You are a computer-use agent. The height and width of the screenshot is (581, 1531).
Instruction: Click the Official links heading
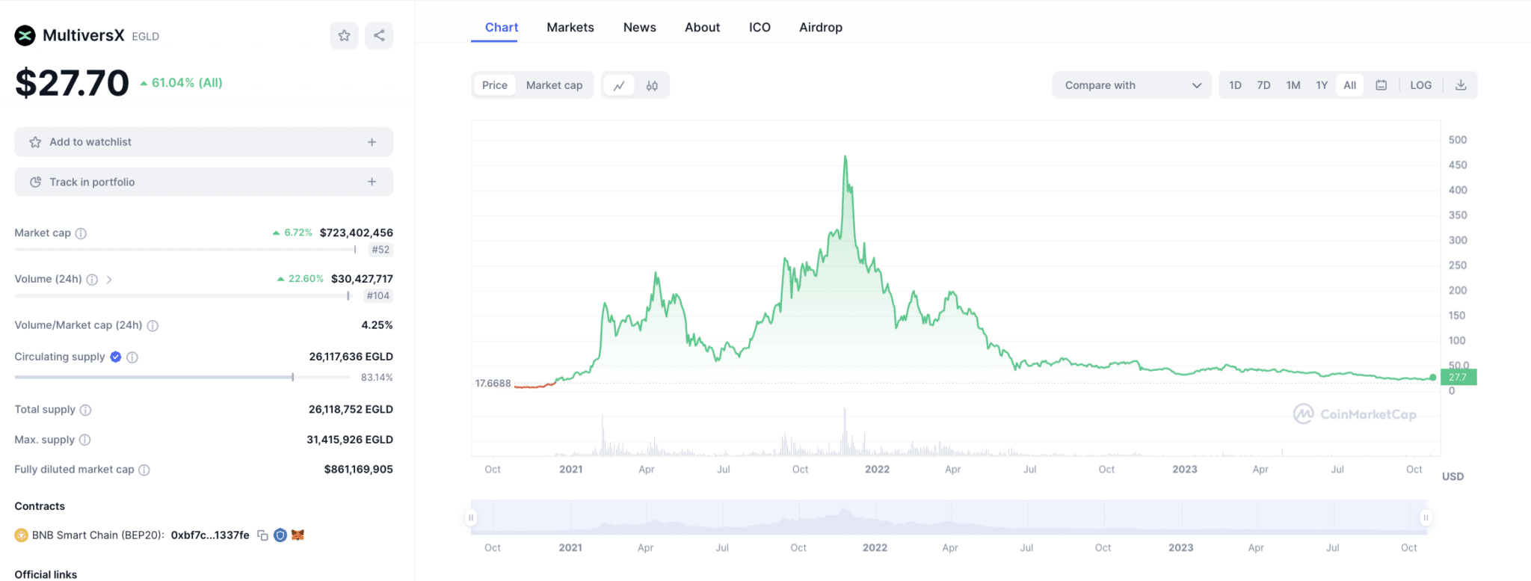pos(46,574)
